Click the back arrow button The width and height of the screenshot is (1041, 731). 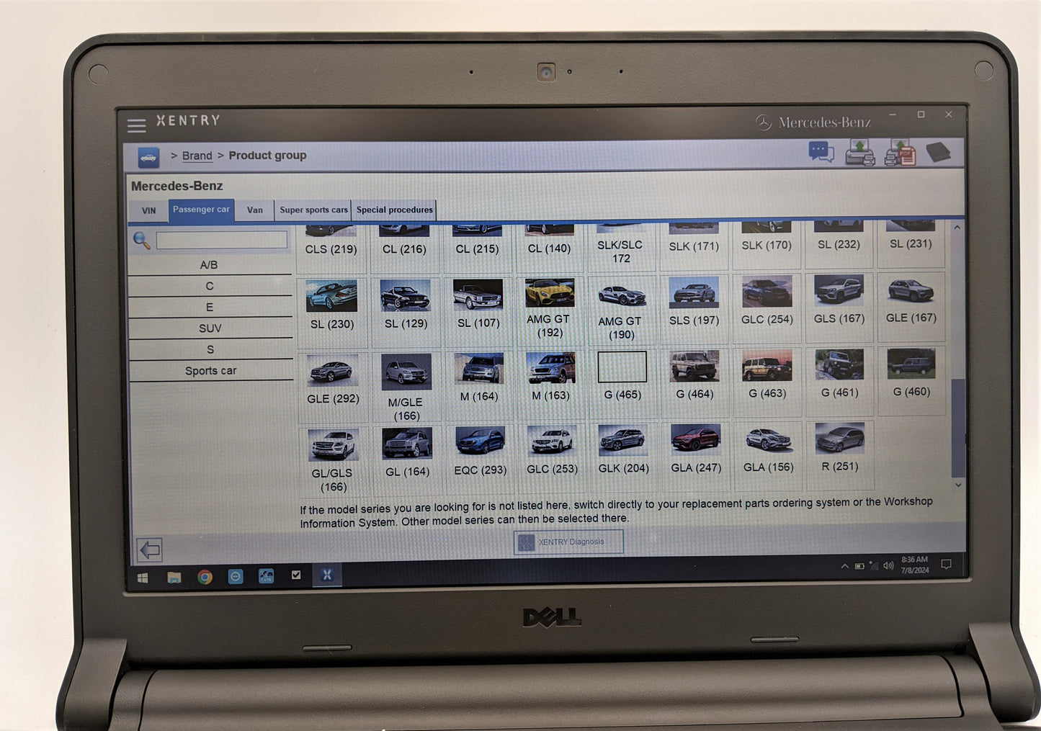[150, 550]
